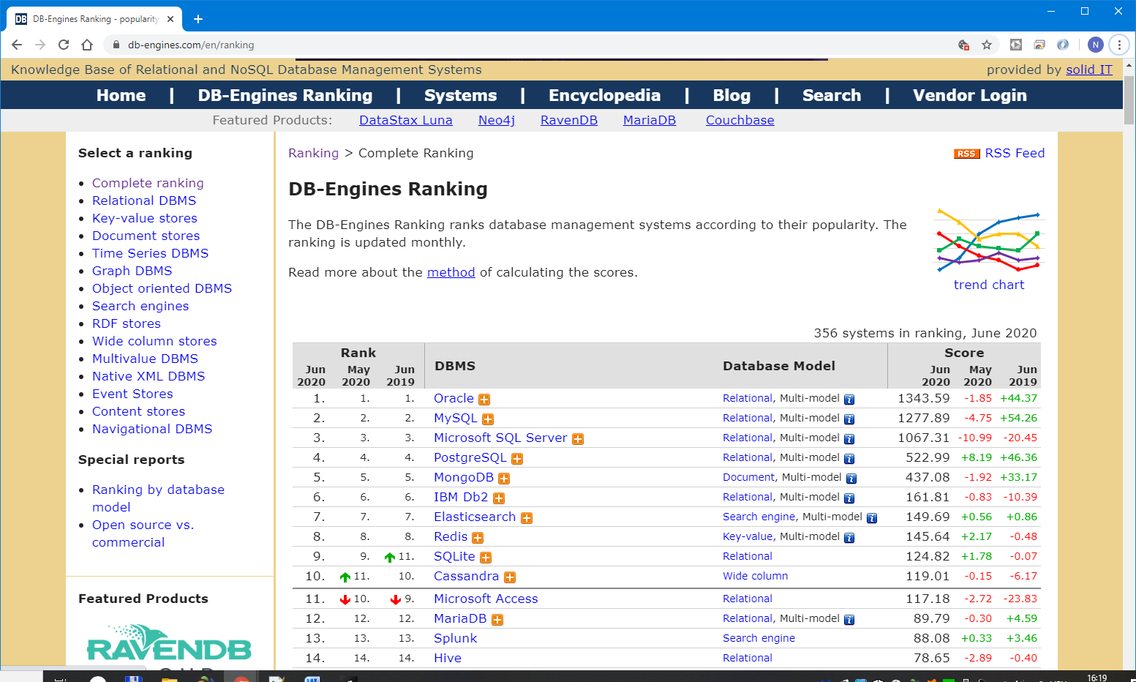Click the orange RSS icon
The image size is (1136, 682).
[x=966, y=154]
